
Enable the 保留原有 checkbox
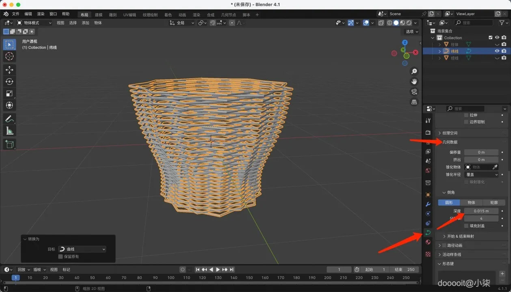61,257
